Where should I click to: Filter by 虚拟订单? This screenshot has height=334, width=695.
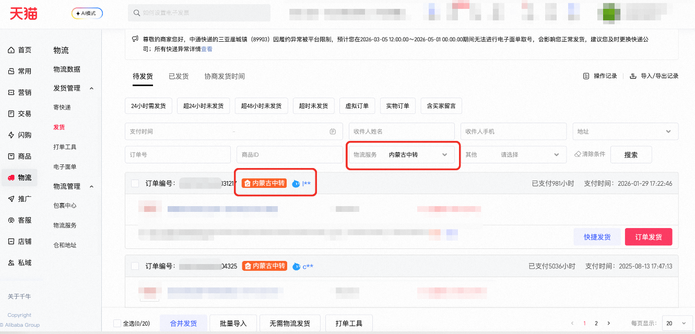[x=357, y=106]
